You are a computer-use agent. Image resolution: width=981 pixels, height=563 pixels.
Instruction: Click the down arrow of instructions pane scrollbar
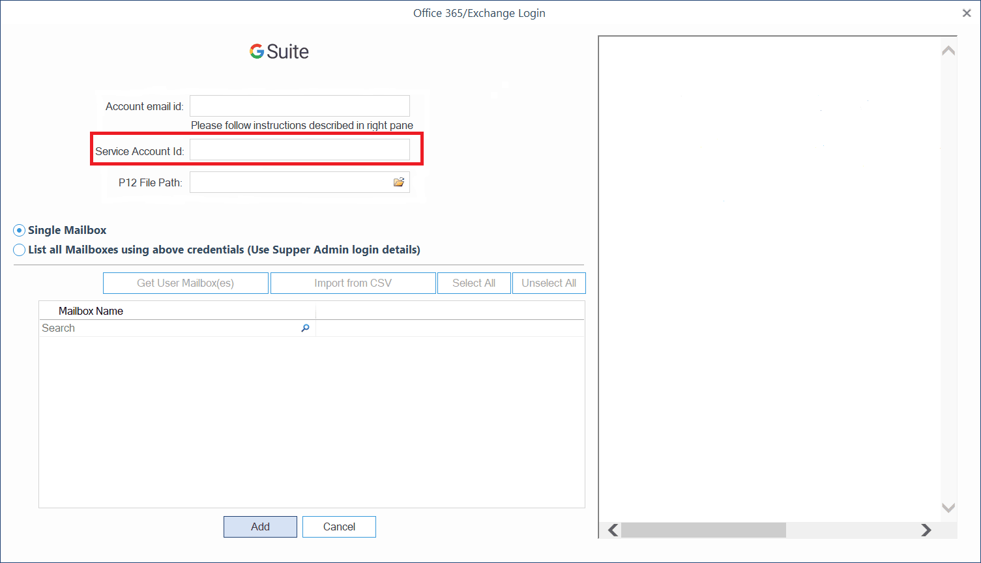point(948,508)
